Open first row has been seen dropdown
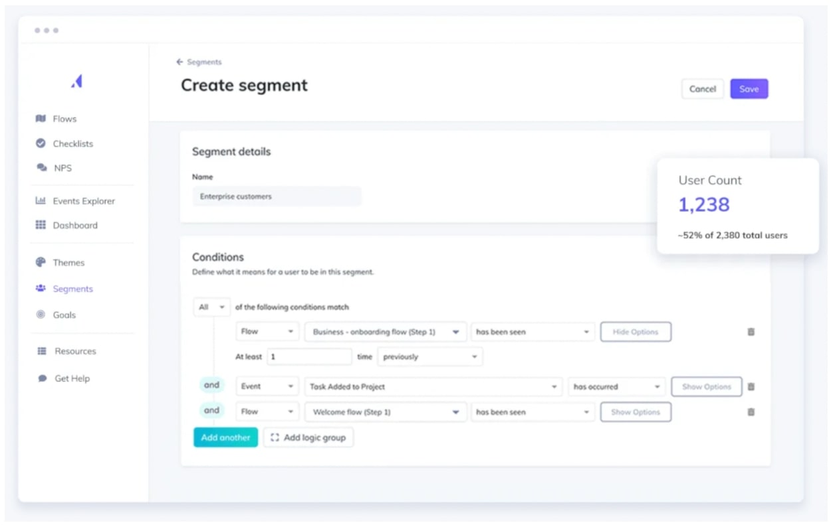The height and width of the screenshot is (525, 831). point(533,332)
